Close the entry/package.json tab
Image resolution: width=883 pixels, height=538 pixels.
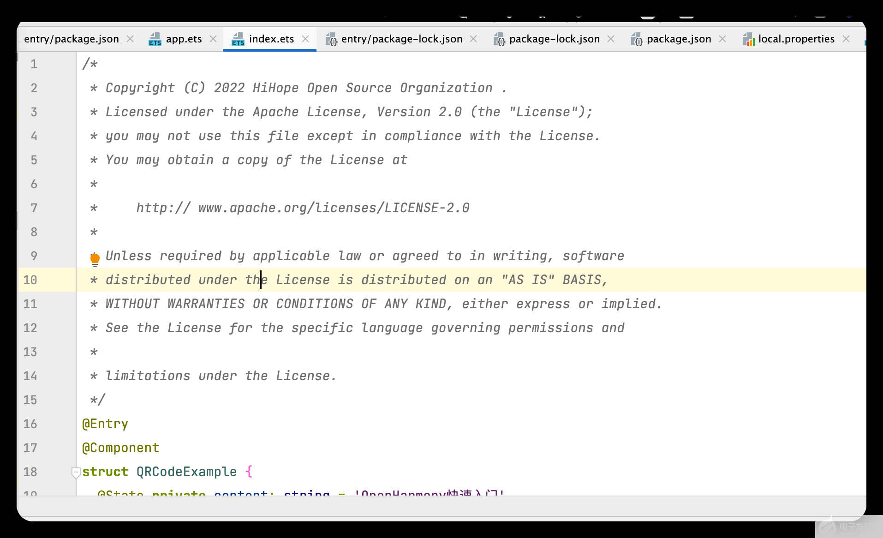(x=130, y=39)
